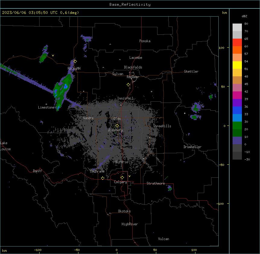Viewport: 260px width, 254px height.
Task: Click the Strathmore label
Action: point(156,183)
